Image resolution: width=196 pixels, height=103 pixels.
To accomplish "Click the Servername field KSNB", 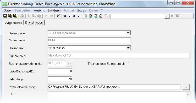I will 89,40.
